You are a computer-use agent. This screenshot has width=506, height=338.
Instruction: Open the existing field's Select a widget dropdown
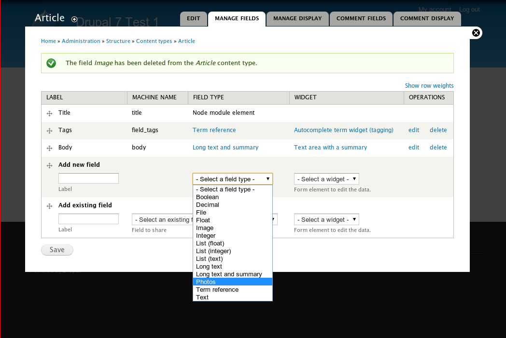click(326, 220)
